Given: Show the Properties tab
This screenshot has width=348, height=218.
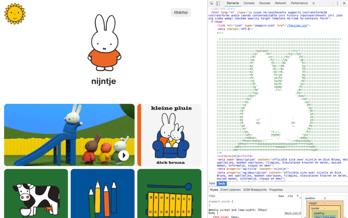Looking at the screenshot, I should coord(276,190).
